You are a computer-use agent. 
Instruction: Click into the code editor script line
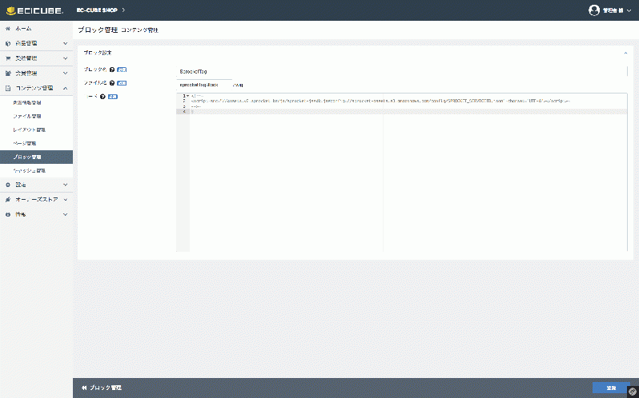(x=380, y=101)
